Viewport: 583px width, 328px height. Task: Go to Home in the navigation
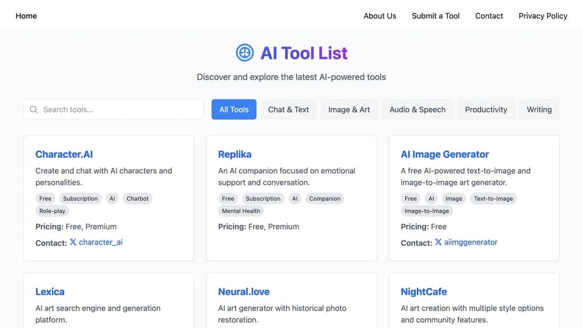26,16
